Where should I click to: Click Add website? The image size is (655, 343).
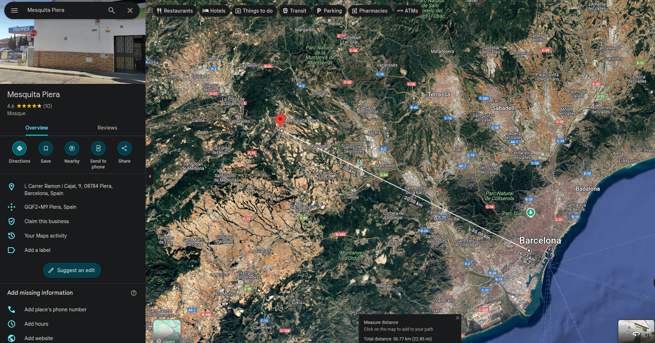(x=73, y=338)
